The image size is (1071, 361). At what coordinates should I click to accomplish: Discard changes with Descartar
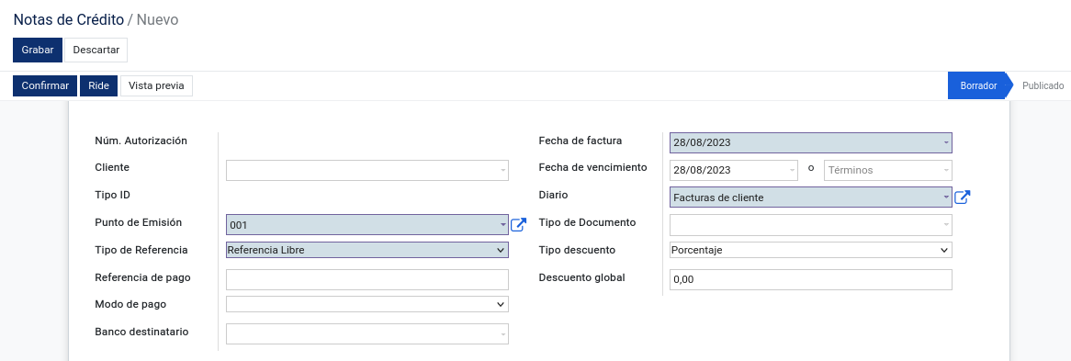point(96,50)
